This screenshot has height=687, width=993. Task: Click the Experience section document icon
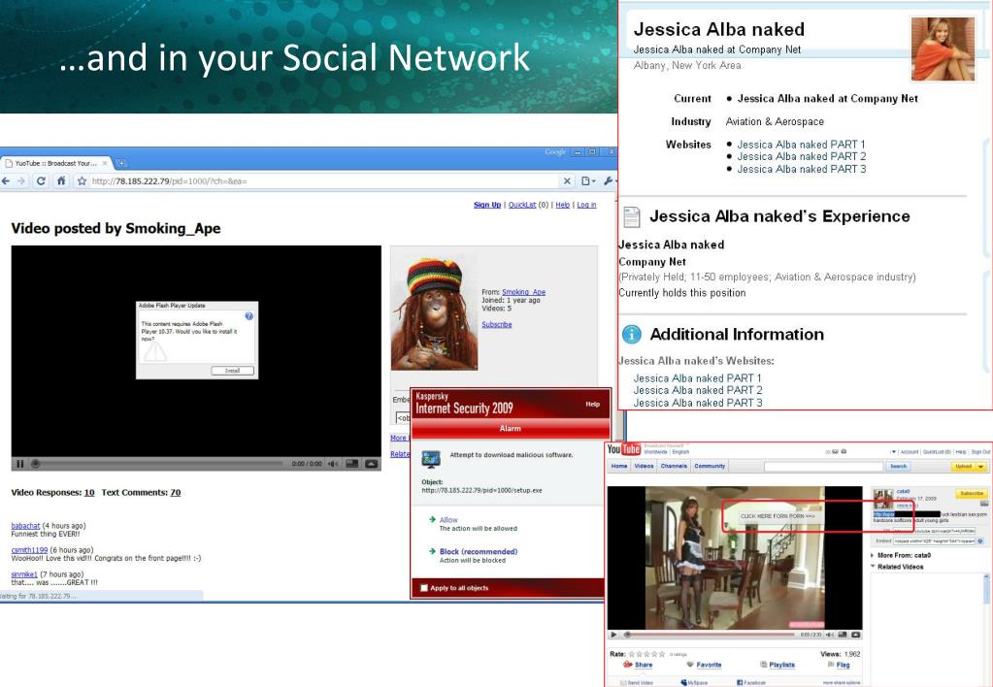pos(631,216)
